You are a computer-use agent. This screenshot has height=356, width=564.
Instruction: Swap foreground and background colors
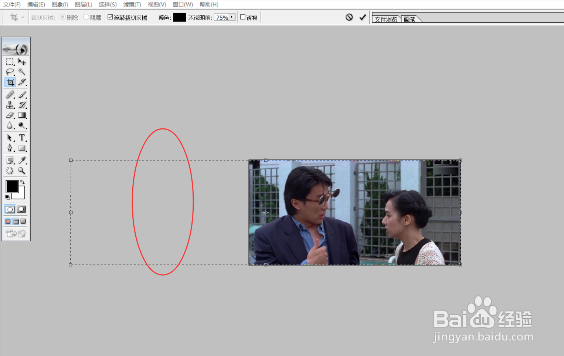(23, 182)
